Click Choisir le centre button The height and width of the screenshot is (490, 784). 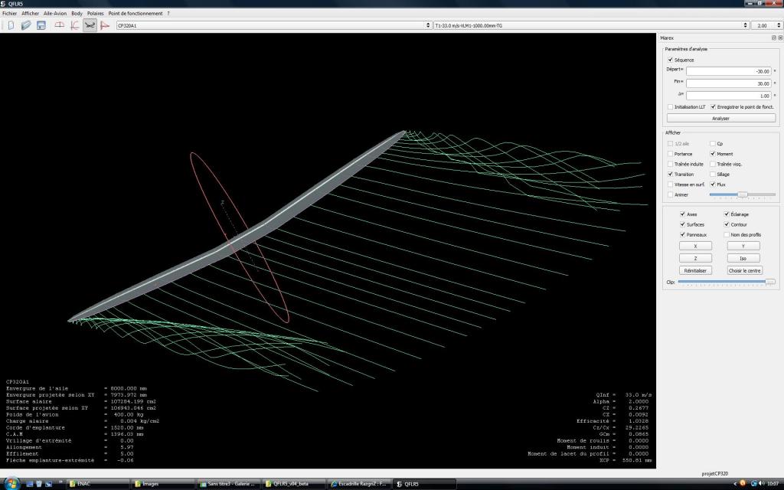744,270
